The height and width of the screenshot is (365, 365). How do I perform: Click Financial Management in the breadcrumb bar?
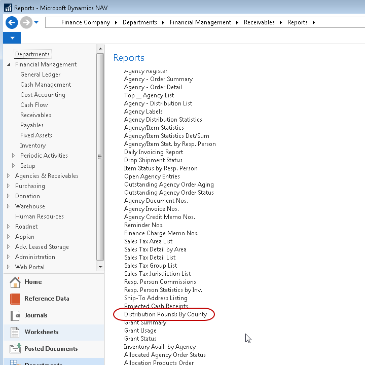coord(200,22)
